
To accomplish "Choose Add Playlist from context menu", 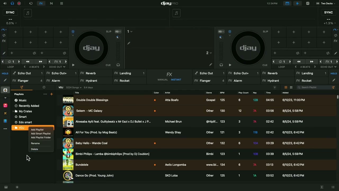I will tap(37, 130).
